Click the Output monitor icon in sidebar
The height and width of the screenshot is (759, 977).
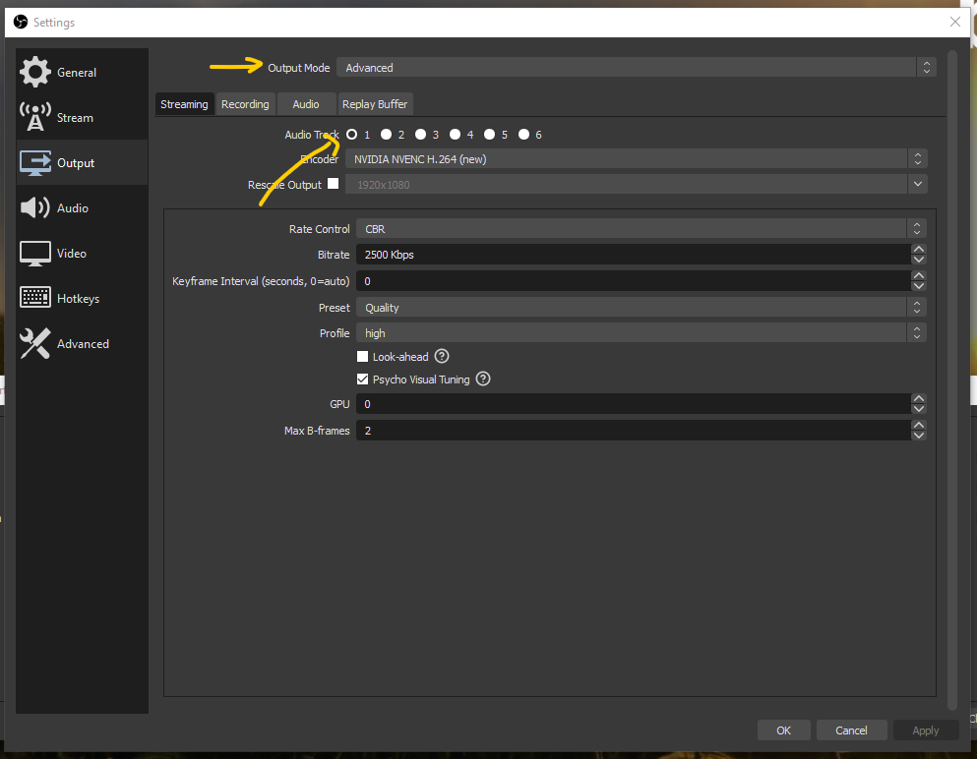(34, 162)
